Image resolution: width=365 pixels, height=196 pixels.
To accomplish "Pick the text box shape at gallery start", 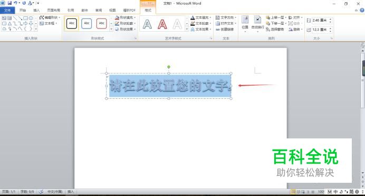I will coord(4,18).
